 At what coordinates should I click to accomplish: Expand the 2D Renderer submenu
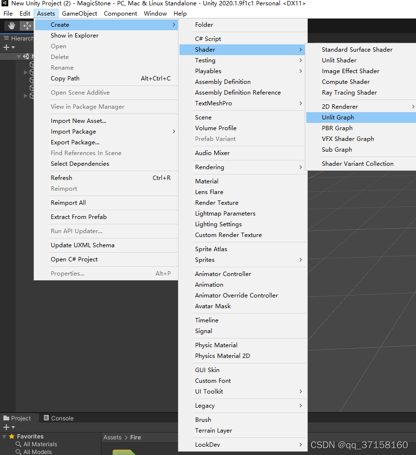pos(361,107)
